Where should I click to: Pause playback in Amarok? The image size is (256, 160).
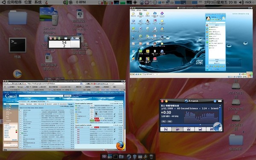point(189,129)
